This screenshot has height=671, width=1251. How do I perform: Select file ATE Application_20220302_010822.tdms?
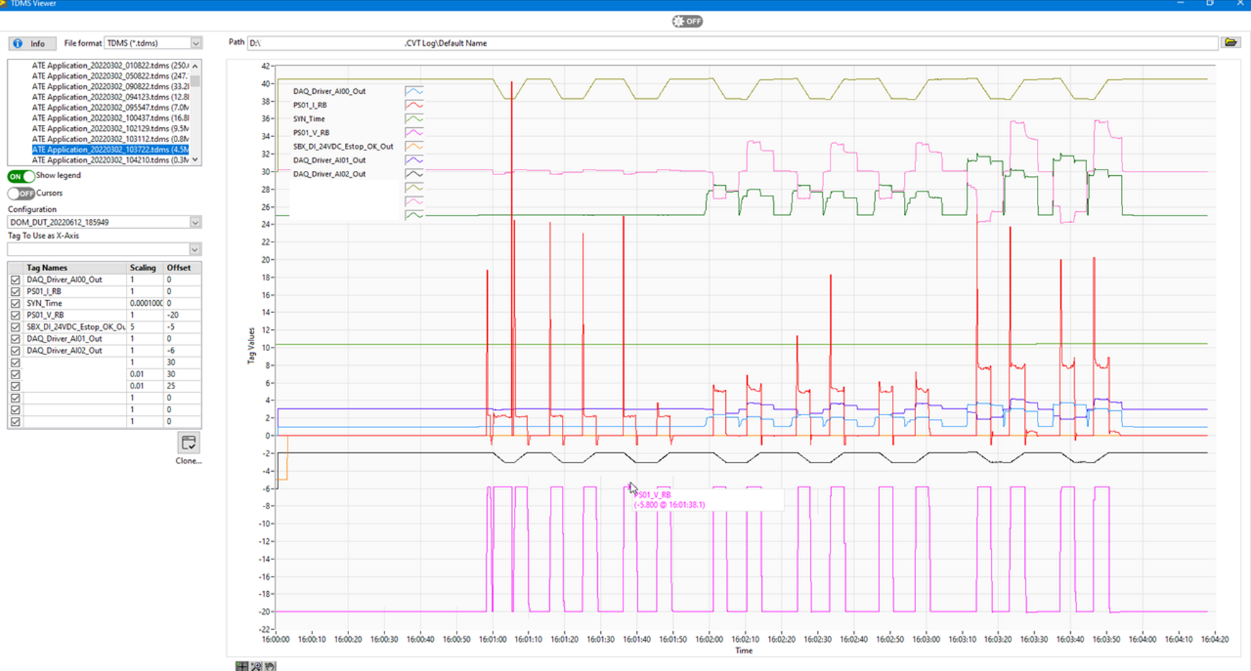110,66
